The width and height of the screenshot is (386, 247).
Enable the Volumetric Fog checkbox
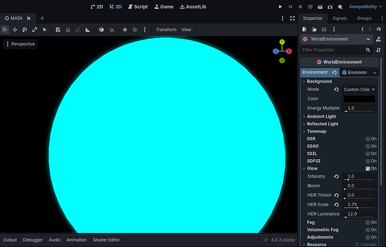click(368, 230)
